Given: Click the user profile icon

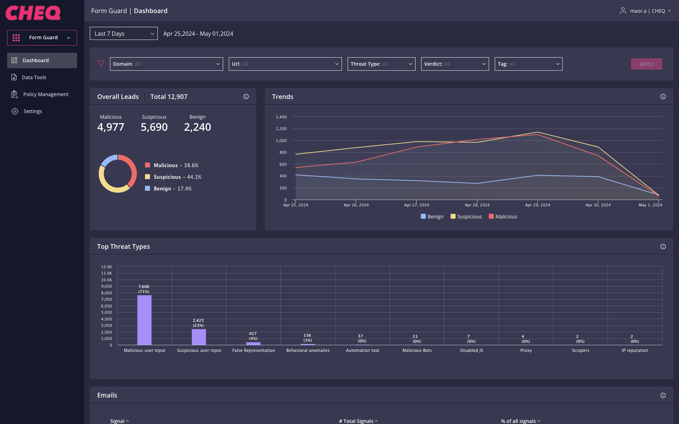Looking at the screenshot, I should coord(622,11).
